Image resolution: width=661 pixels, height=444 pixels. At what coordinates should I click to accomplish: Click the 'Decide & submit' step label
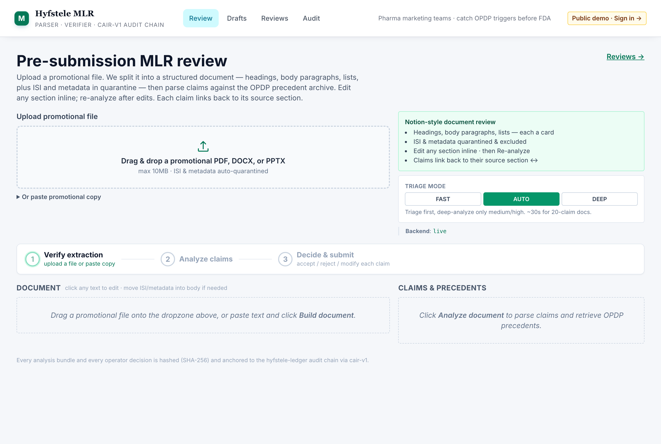click(x=325, y=255)
